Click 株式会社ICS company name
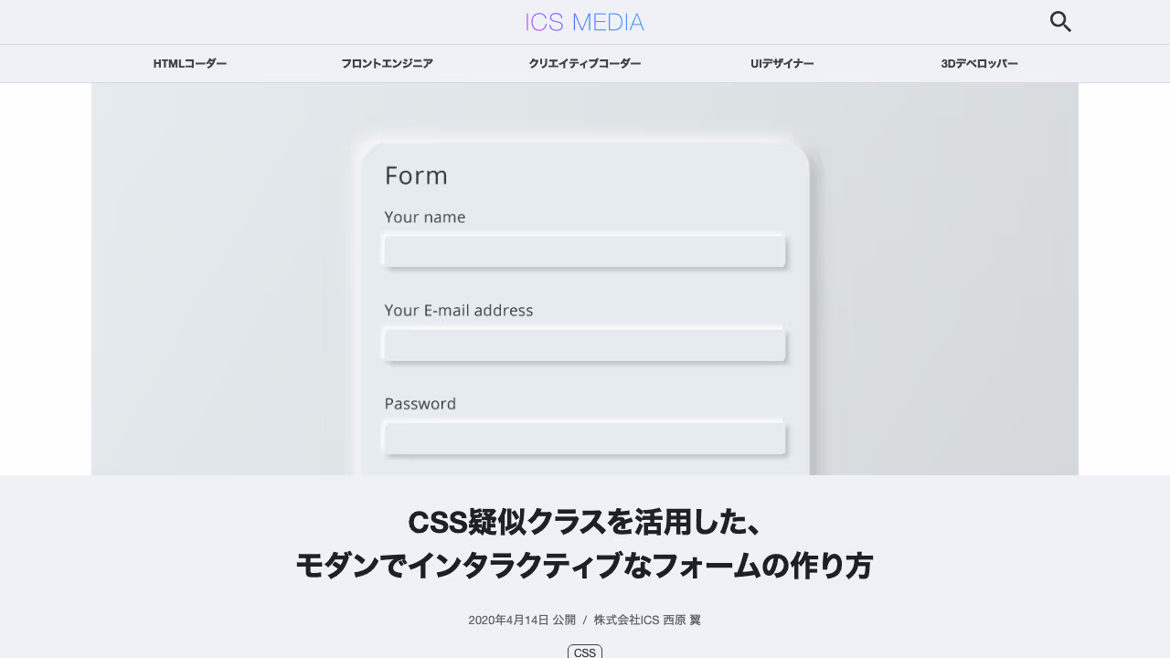This screenshot has height=658, width=1170. tap(629, 620)
